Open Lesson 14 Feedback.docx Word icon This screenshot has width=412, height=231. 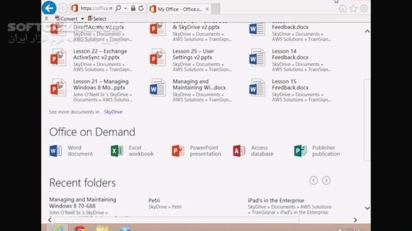click(257, 57)
